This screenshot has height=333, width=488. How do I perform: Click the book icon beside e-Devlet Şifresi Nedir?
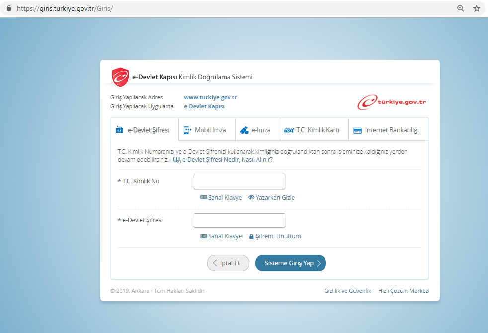(x=177, y=160)
